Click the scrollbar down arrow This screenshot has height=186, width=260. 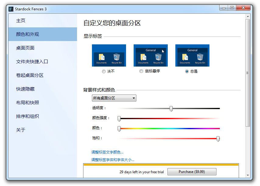248,175
